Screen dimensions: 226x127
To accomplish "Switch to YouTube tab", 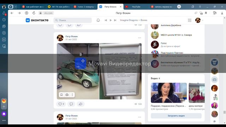I will tap(136, 7).
